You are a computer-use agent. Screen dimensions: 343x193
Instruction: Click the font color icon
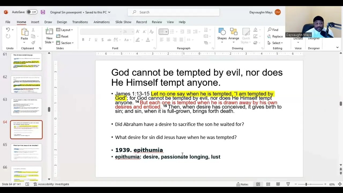148,40
